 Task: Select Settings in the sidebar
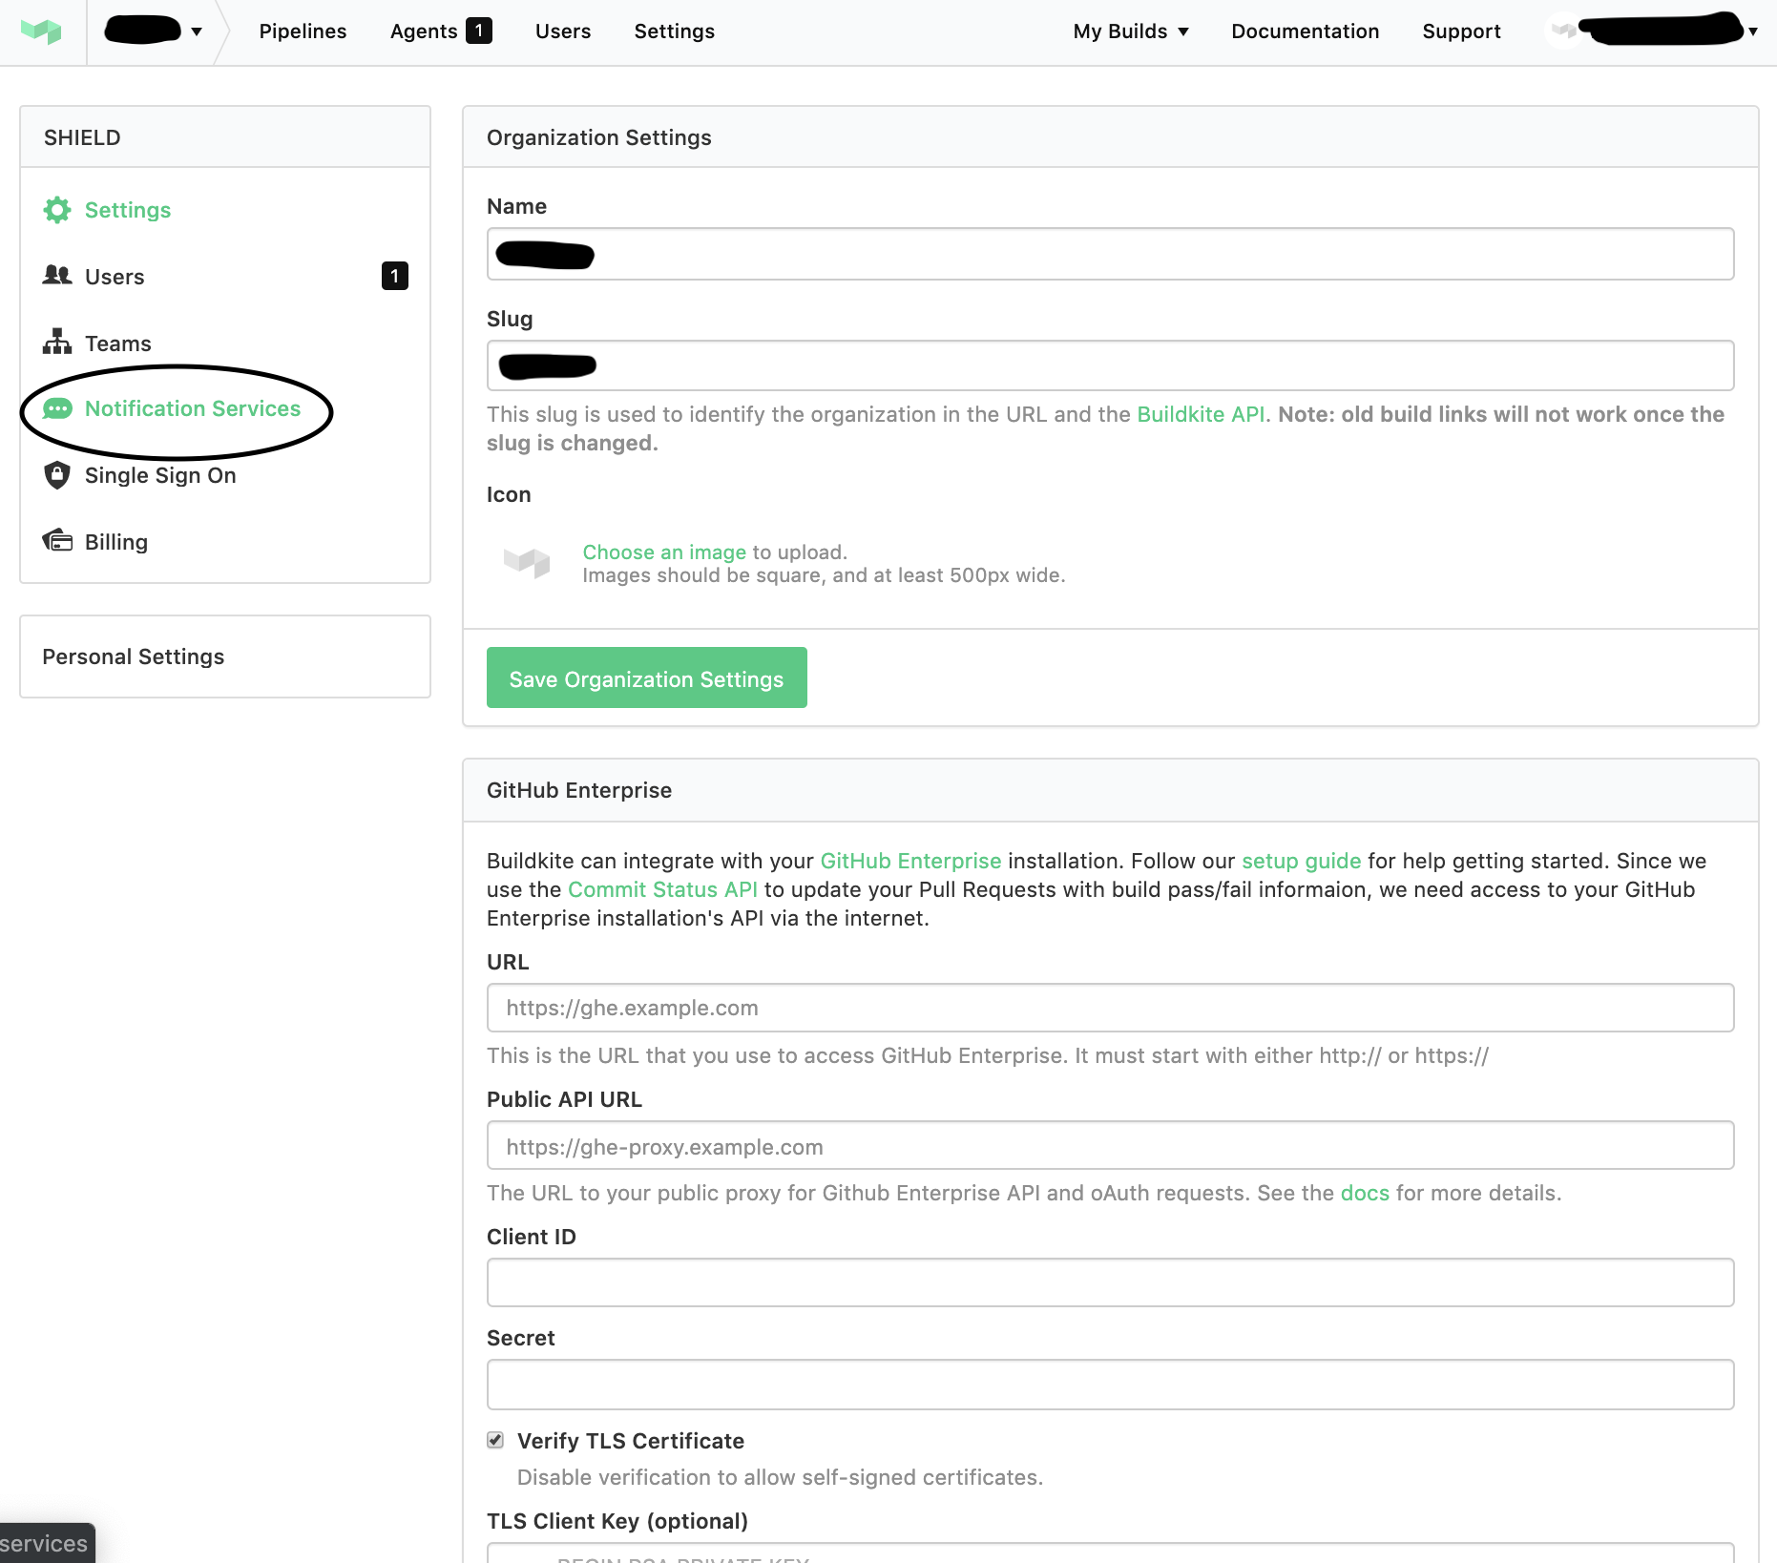[x=128, y=210]
